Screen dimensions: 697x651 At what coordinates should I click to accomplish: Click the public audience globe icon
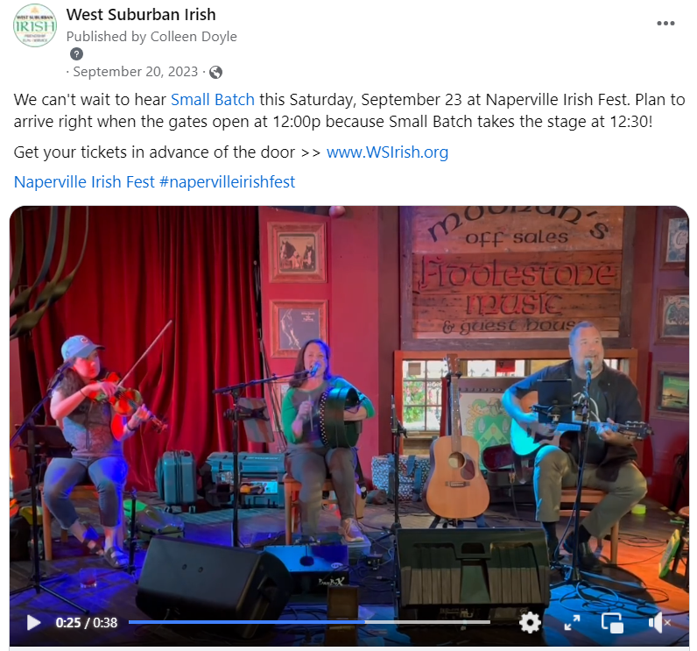[215, 72]
